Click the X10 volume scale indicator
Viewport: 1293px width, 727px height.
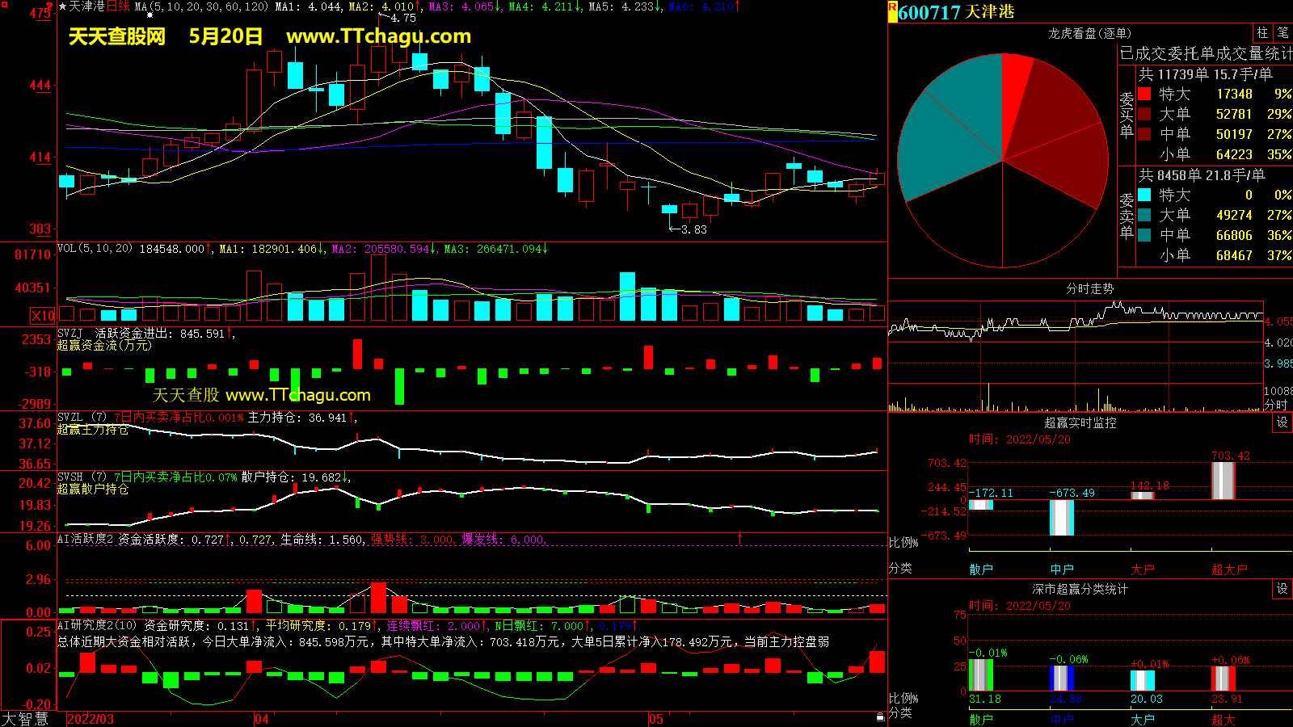coord(43,316)
